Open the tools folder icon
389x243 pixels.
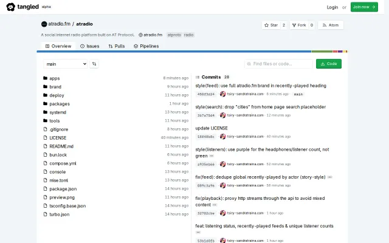pyautogui.click(x=45, y=120)
